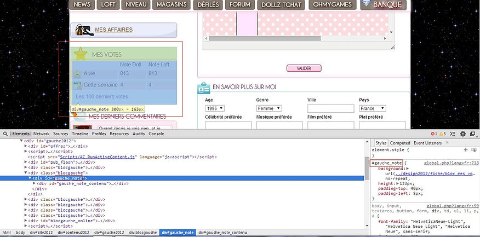Open the OHMYGAMES menu button
This screenshot has width=480, height=237.
click(333, 5)
